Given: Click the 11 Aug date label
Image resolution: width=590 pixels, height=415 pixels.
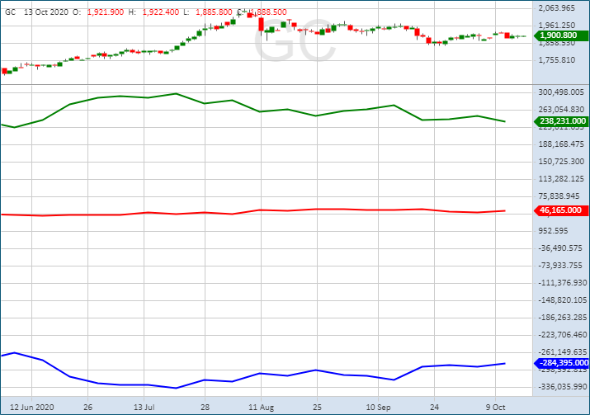Looking at the screenshot, I should 261,407.
